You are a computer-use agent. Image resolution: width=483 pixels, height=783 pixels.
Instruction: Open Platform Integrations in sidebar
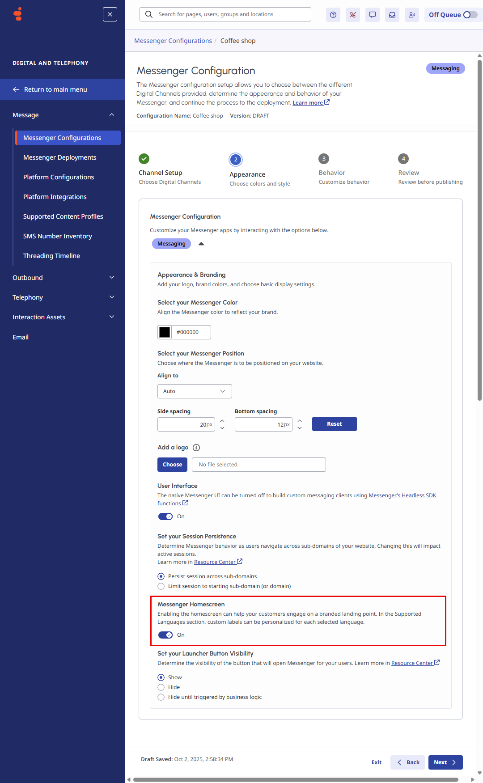click(x=55, y=197)
